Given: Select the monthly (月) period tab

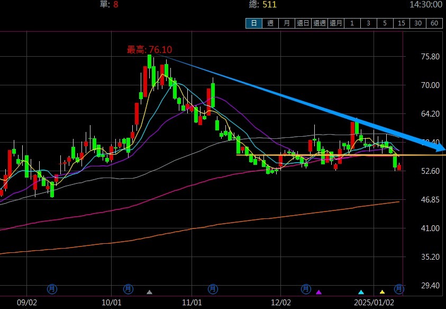Looking at the screenshot, I should [287, 23].
